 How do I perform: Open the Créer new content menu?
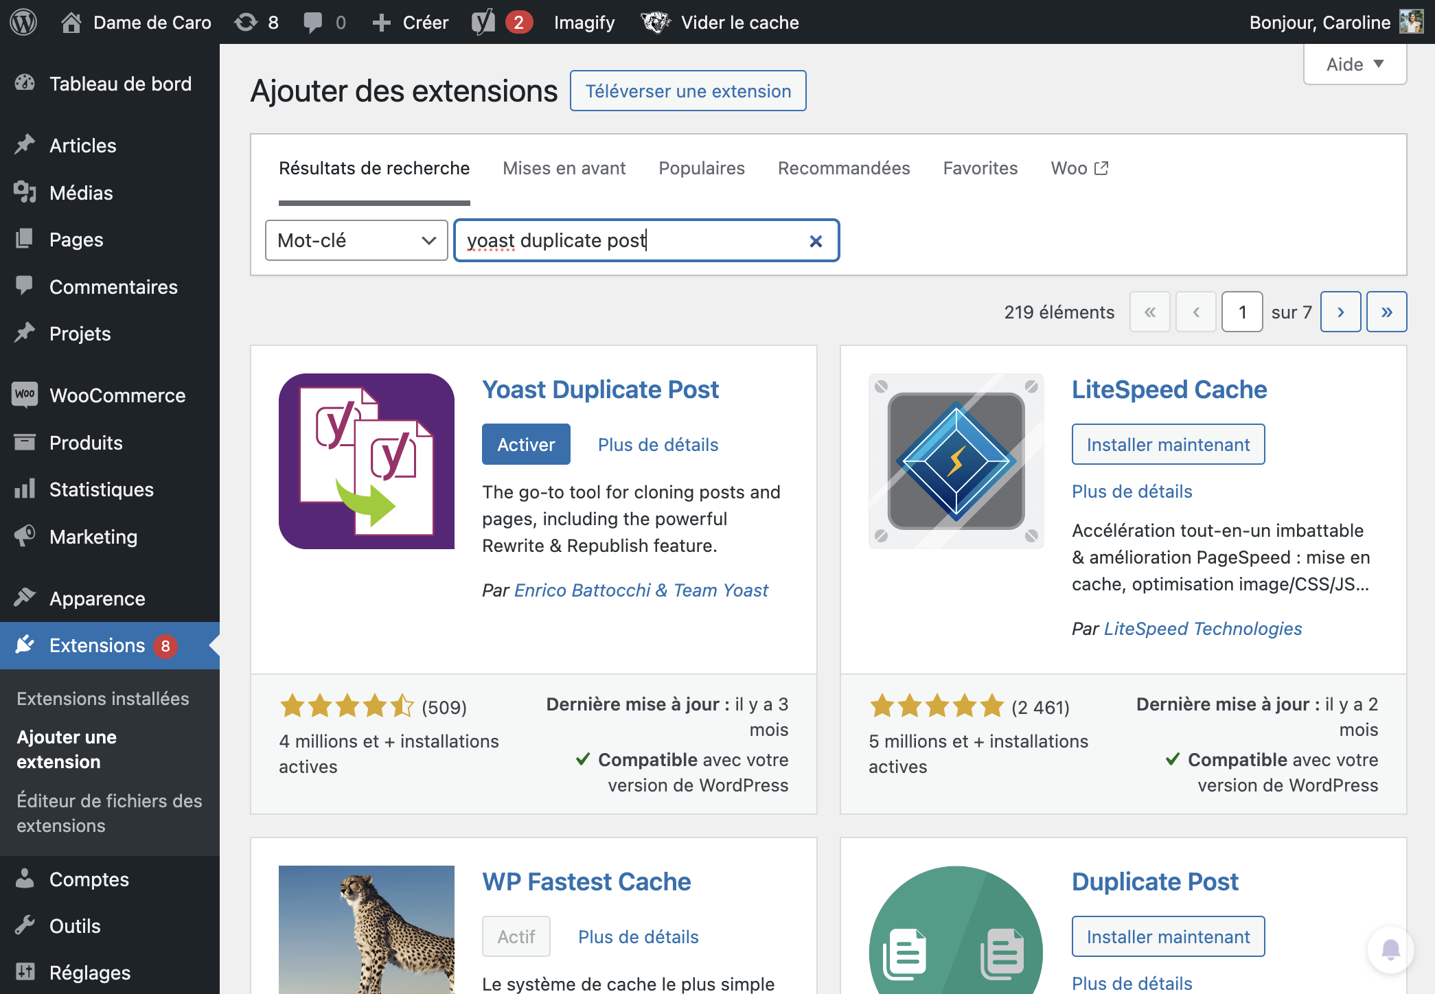point(410,23)
